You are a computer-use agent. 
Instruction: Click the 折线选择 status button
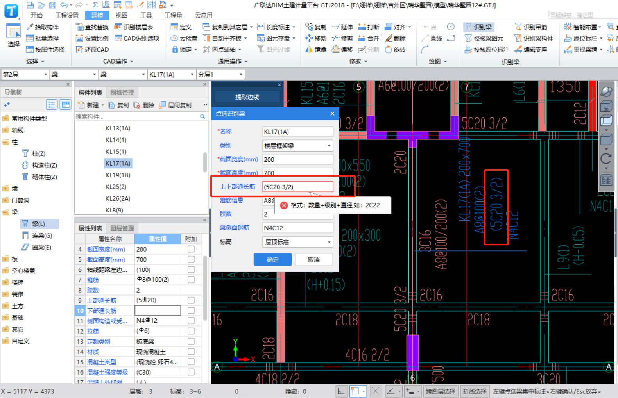475,391
